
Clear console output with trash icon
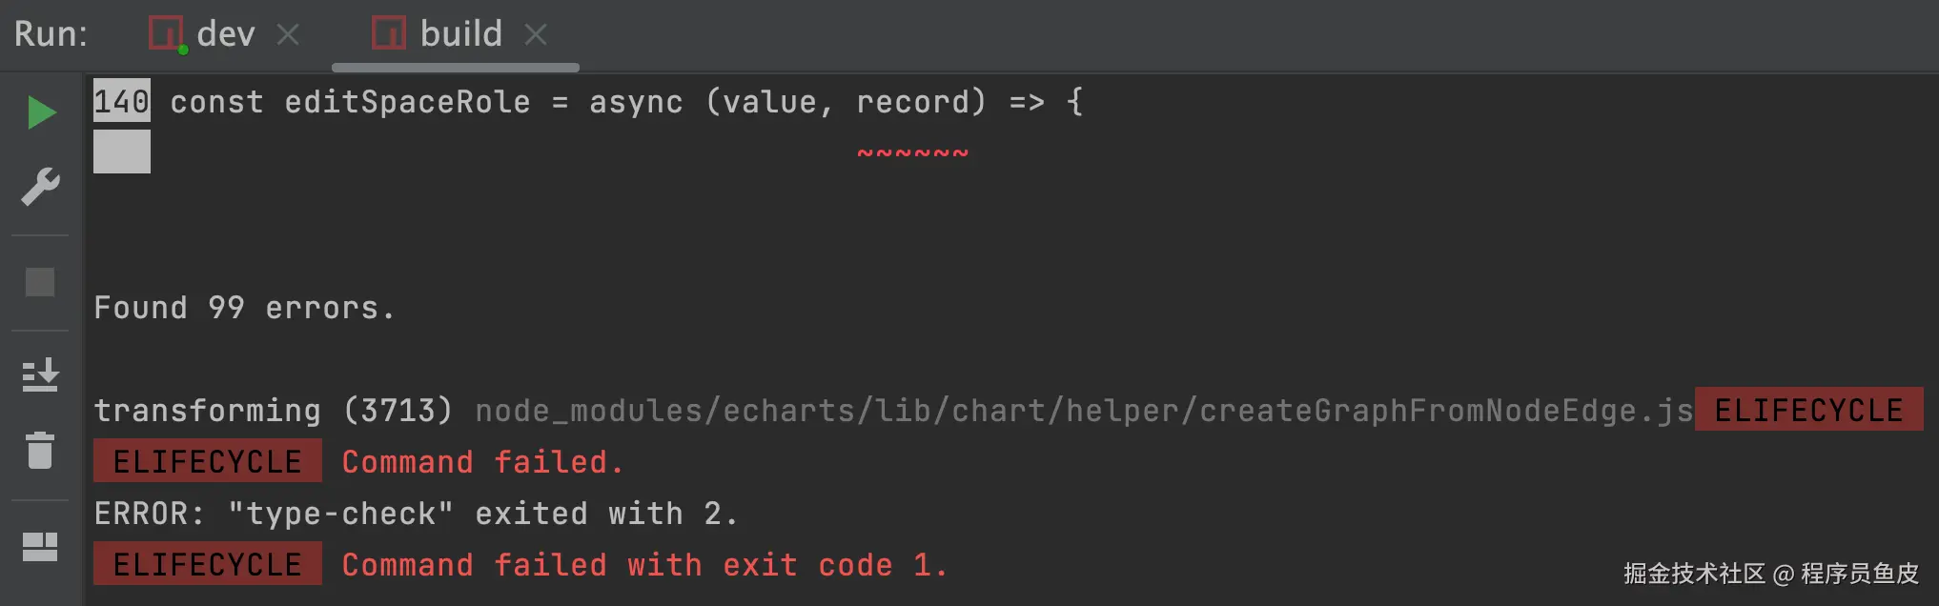[40, 451]
